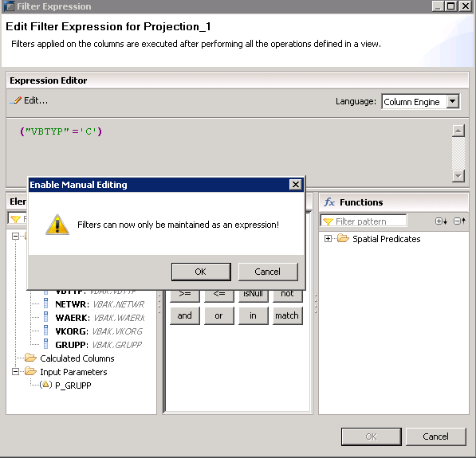Click the Expand All icon in Functions
This screenshot has width=476, height=458.
pyautogui.click(x=441, y=221)
